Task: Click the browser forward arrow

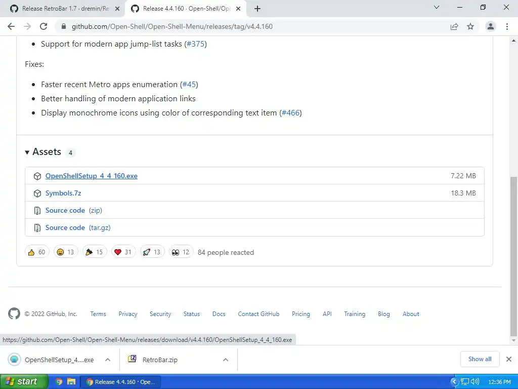Action: 27,26
